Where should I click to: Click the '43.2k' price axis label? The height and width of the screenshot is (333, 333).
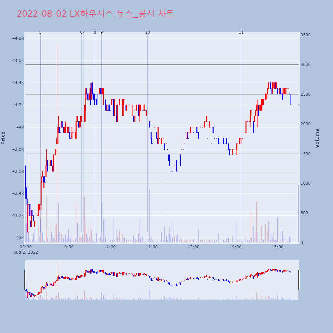pos(18,215)
